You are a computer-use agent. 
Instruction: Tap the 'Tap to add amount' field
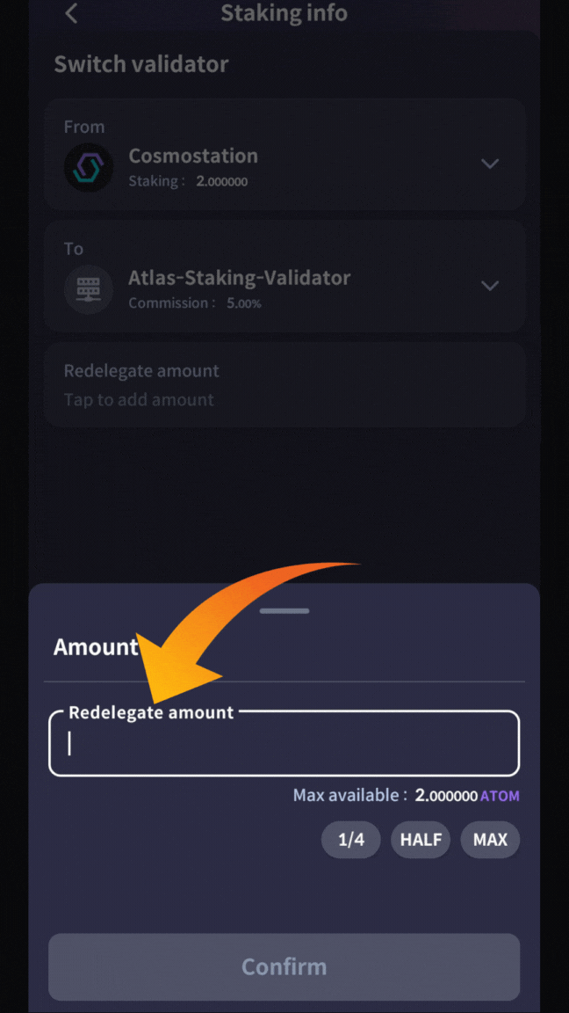[139, 400]
